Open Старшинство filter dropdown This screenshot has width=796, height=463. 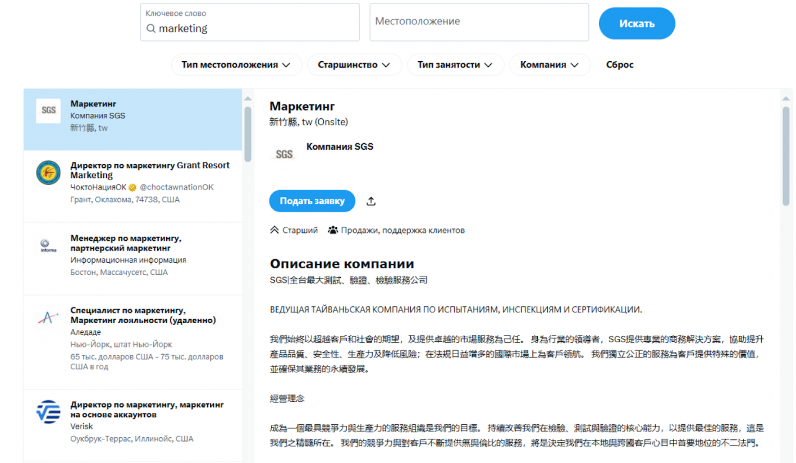(354, 65)
